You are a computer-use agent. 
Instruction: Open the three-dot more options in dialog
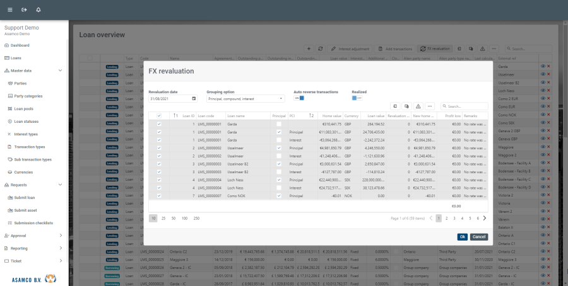point(430,106)
